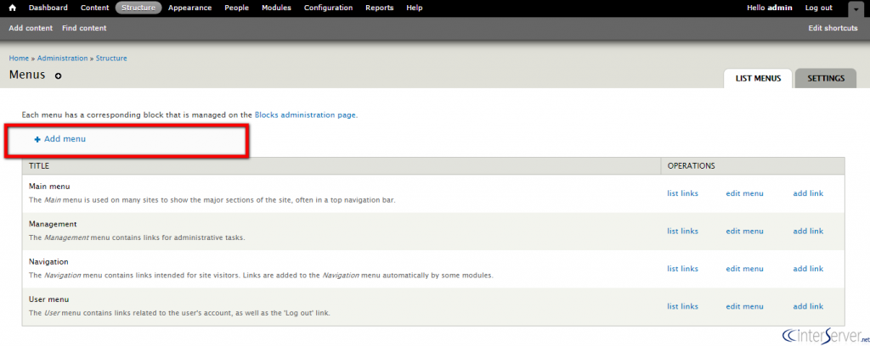Click the Menus page heading
This screenshot has height=346, width=870.
(x=27, y=75)
